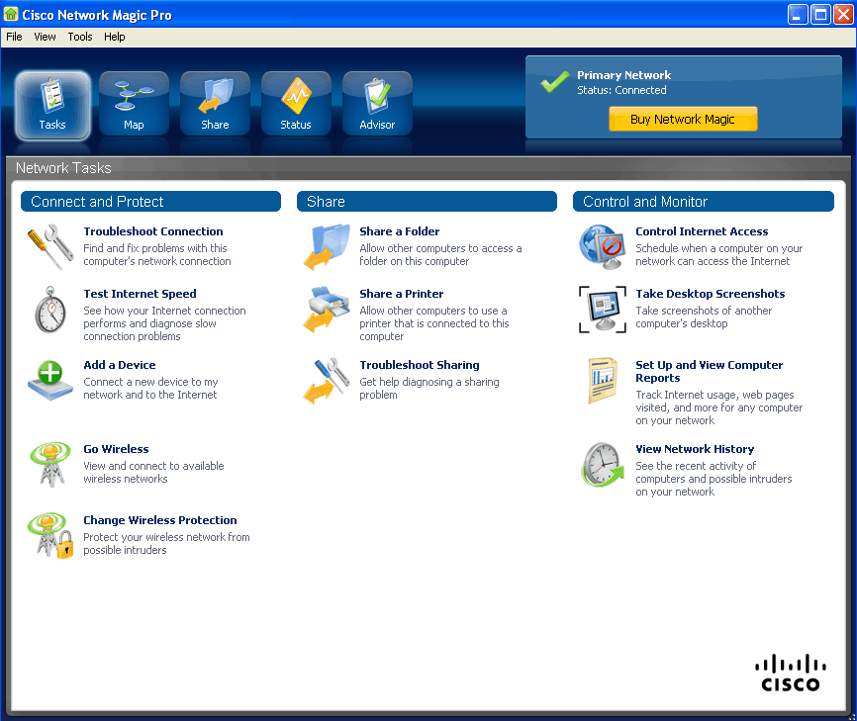Open the Control Internet Access link
The height and width of the screenshot is (721, 857).
pos(702,231)
